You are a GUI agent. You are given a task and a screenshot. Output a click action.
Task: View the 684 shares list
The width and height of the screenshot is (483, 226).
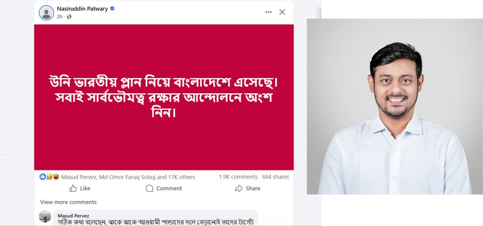[275, 177]
